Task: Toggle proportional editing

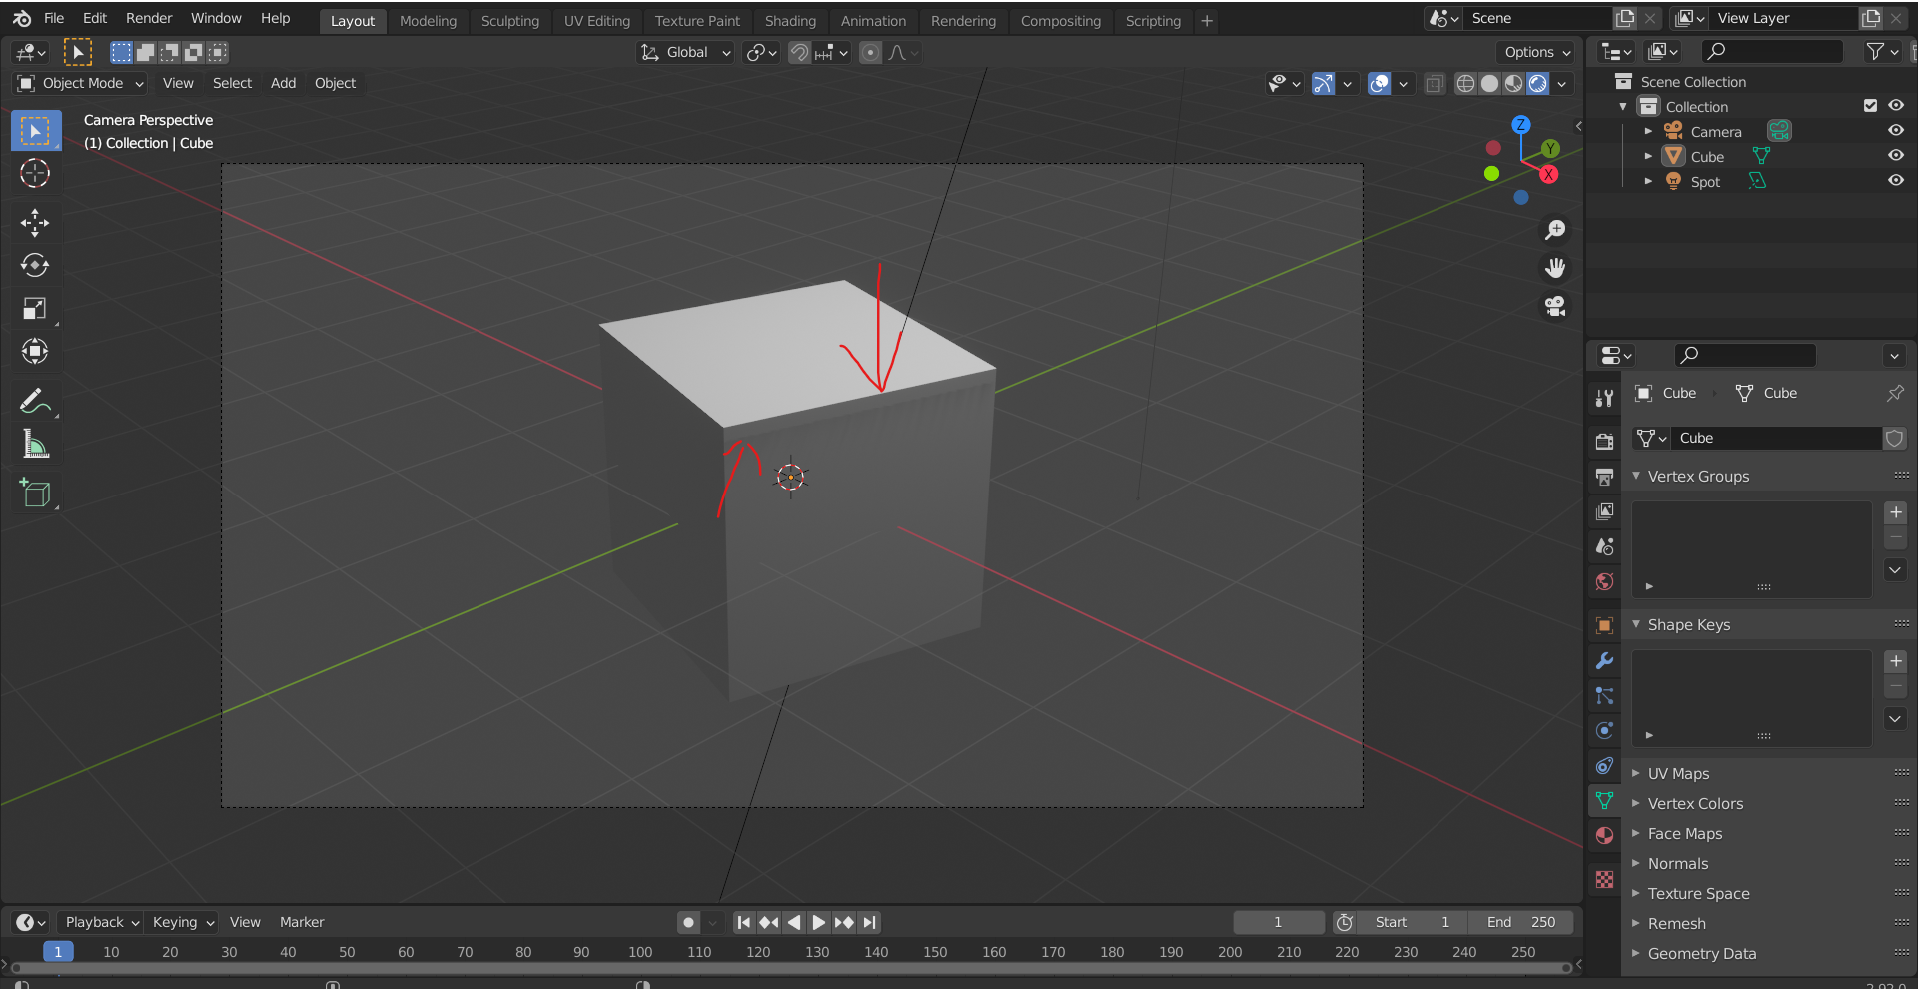Action: 870,52
